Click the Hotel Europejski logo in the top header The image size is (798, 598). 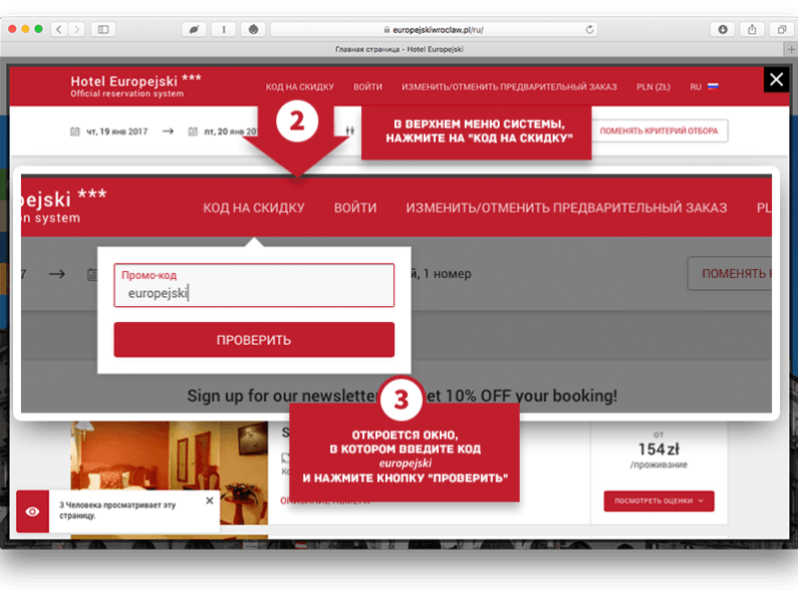coord(136,86)
